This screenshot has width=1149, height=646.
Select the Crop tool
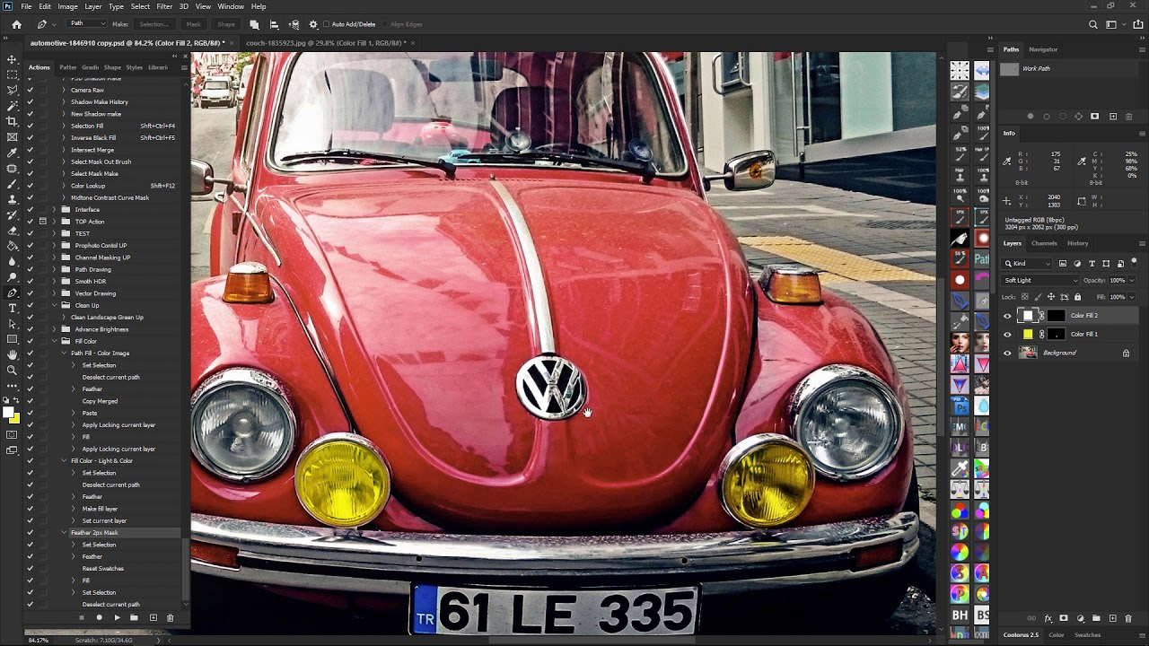pyautogui.click(x=12, y=121)
